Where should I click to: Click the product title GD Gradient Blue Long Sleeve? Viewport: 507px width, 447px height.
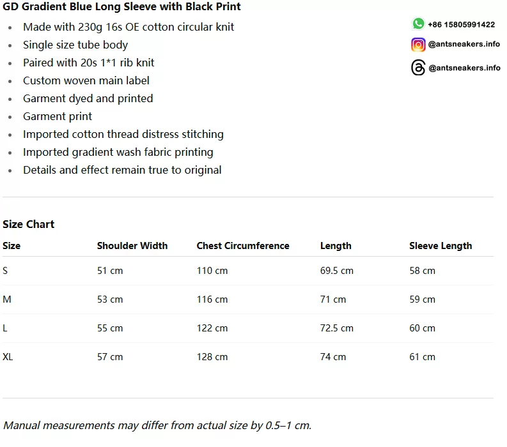coord(121,6)
